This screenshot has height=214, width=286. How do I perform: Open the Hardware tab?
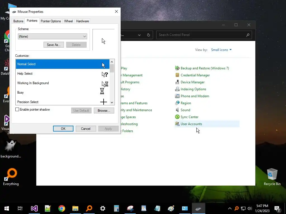pos(82,21)
